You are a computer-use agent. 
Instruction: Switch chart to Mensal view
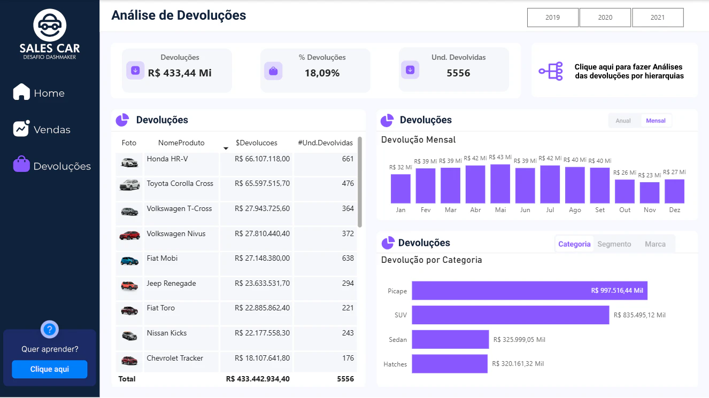(x=656, y=121)
